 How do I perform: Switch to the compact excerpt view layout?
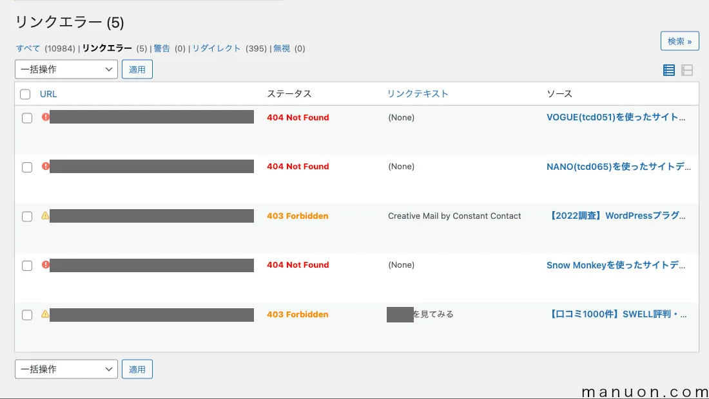pyautogui.click(x=687, y=70)
